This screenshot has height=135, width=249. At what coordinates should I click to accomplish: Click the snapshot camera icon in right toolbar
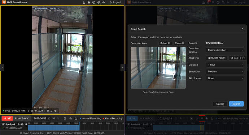(197, 118)
